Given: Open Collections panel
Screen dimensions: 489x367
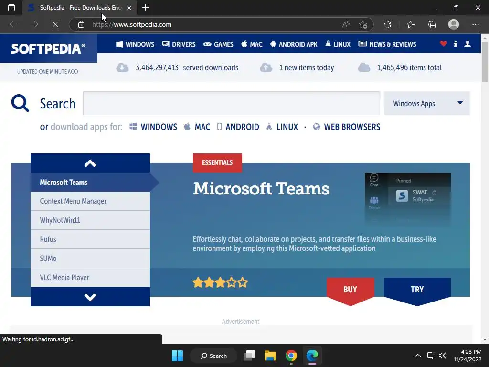Looking at the screenshot, I should coord(432,24).
